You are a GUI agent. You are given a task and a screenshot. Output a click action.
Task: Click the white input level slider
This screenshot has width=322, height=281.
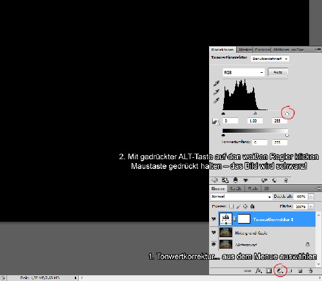click(287, 113)
